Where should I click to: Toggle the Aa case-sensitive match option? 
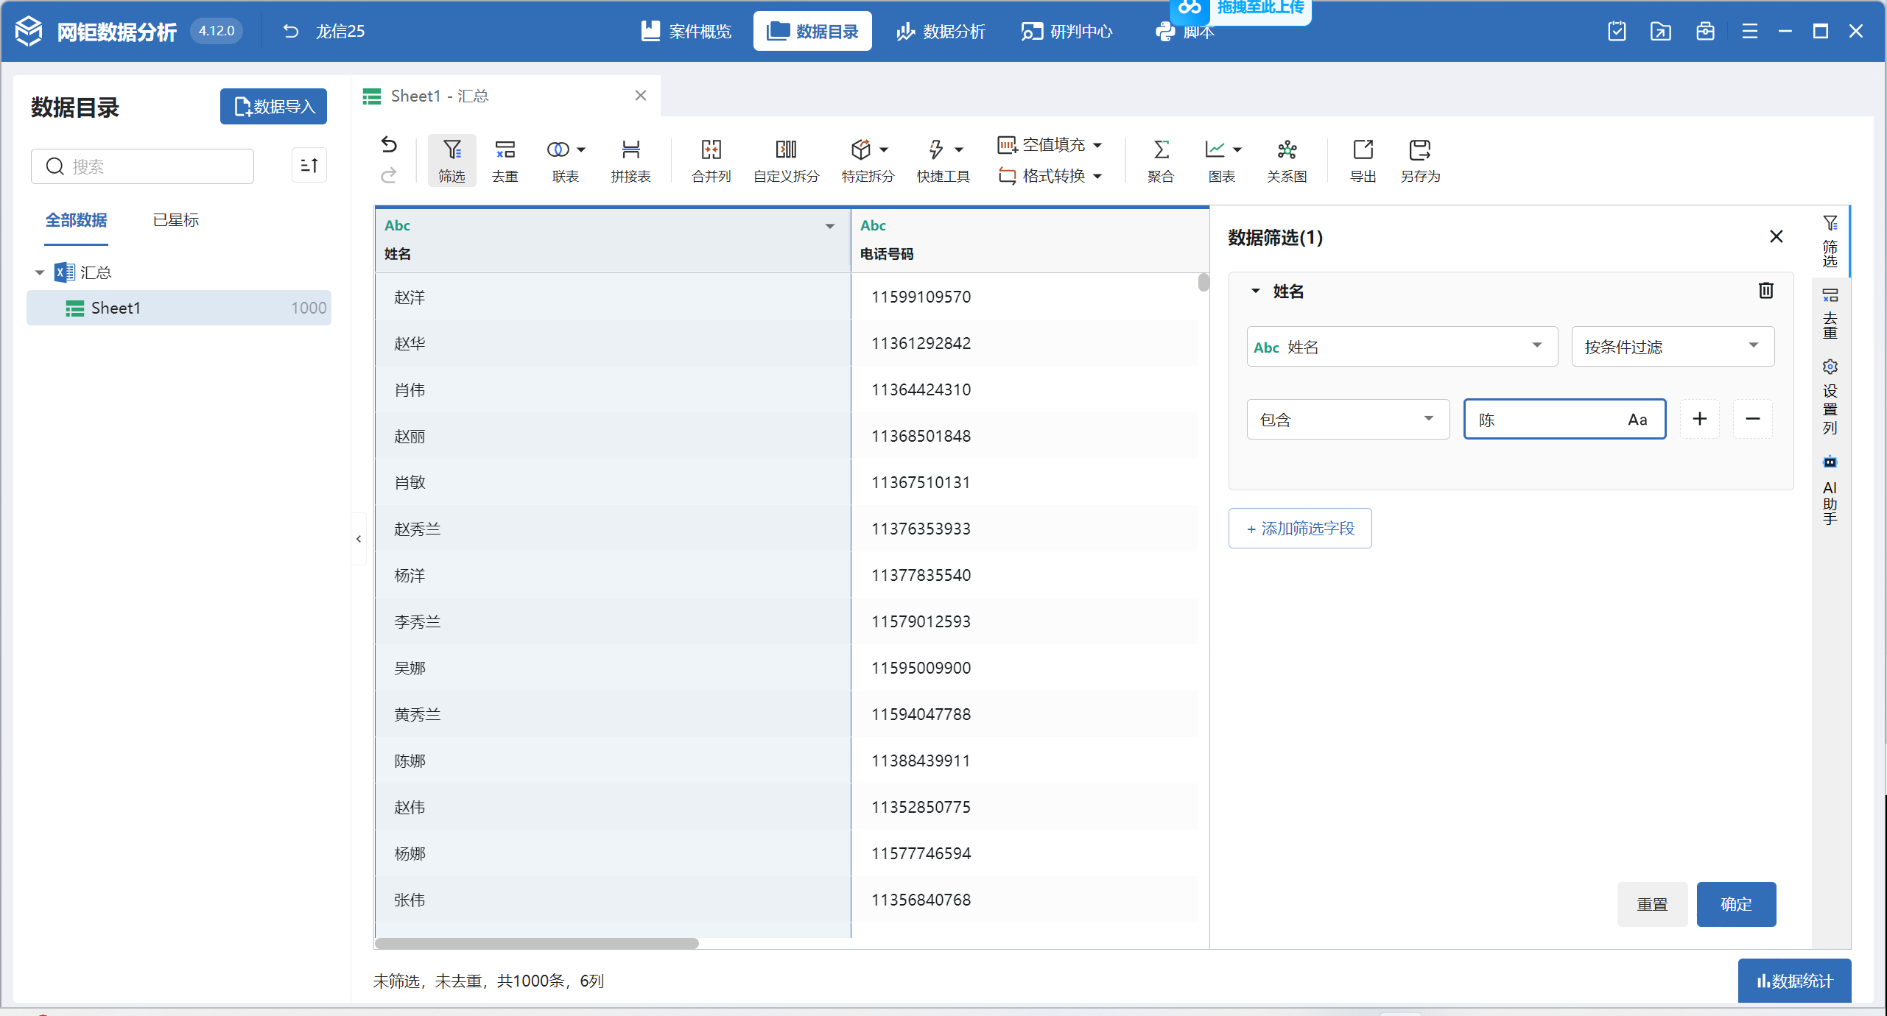coord(1637,420)
